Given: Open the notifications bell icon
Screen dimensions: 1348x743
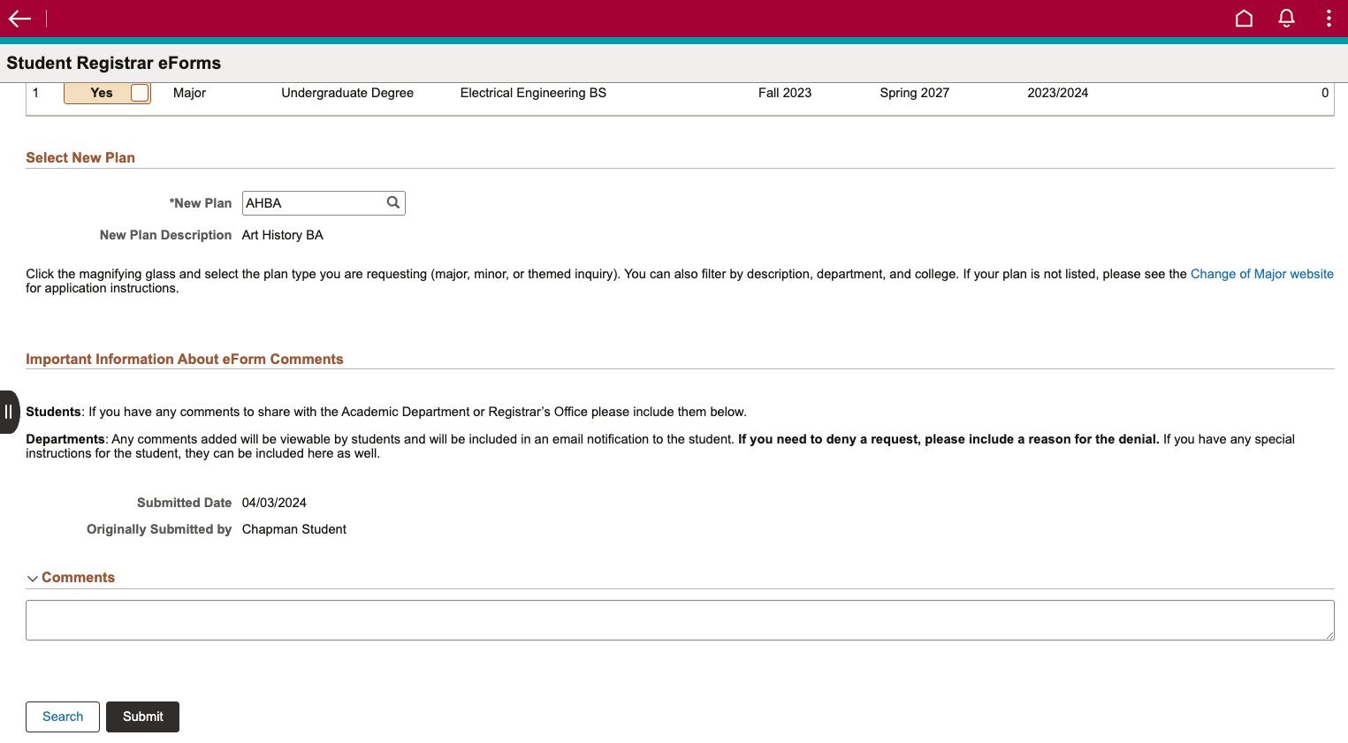Looking at the screenshot, I should pos(1286,19).
